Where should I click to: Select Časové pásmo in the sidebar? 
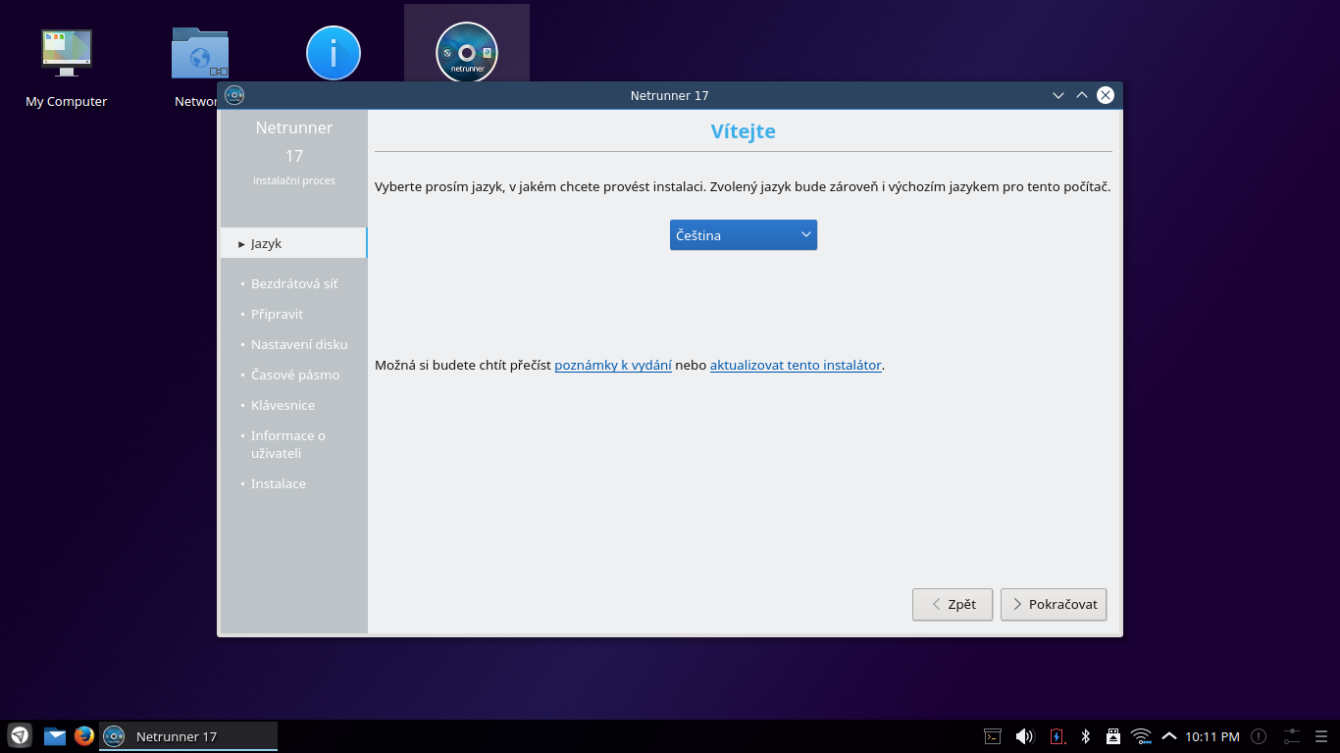(295, 375)
